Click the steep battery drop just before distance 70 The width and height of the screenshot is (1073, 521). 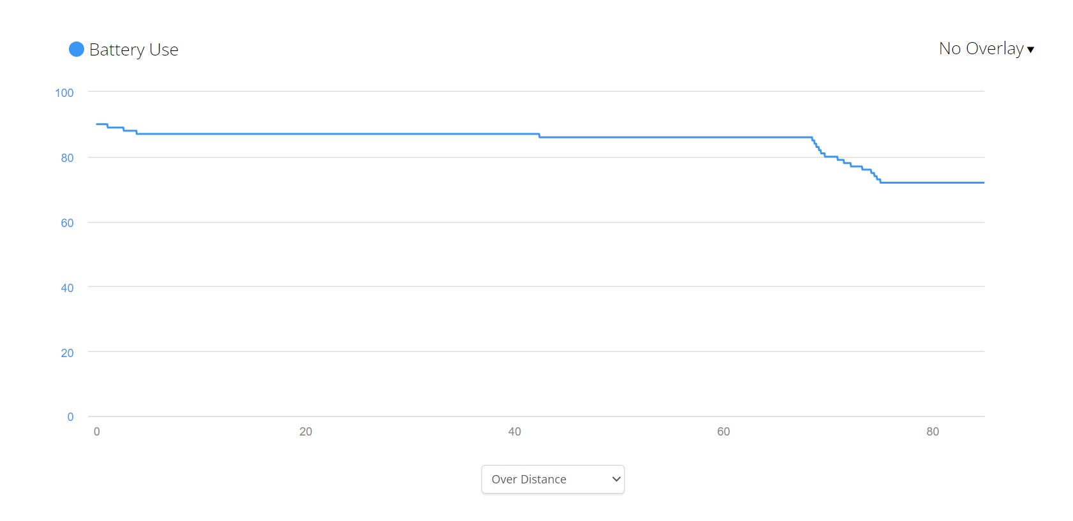817,147
